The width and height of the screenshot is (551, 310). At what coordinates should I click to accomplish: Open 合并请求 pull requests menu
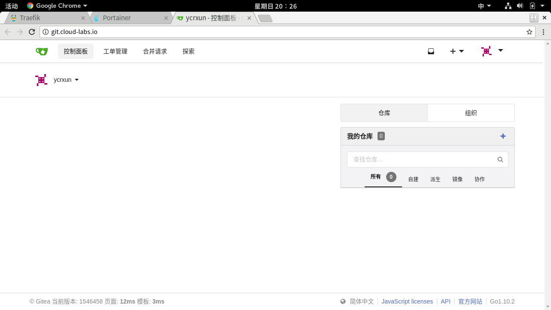click(x=155, y=51)
